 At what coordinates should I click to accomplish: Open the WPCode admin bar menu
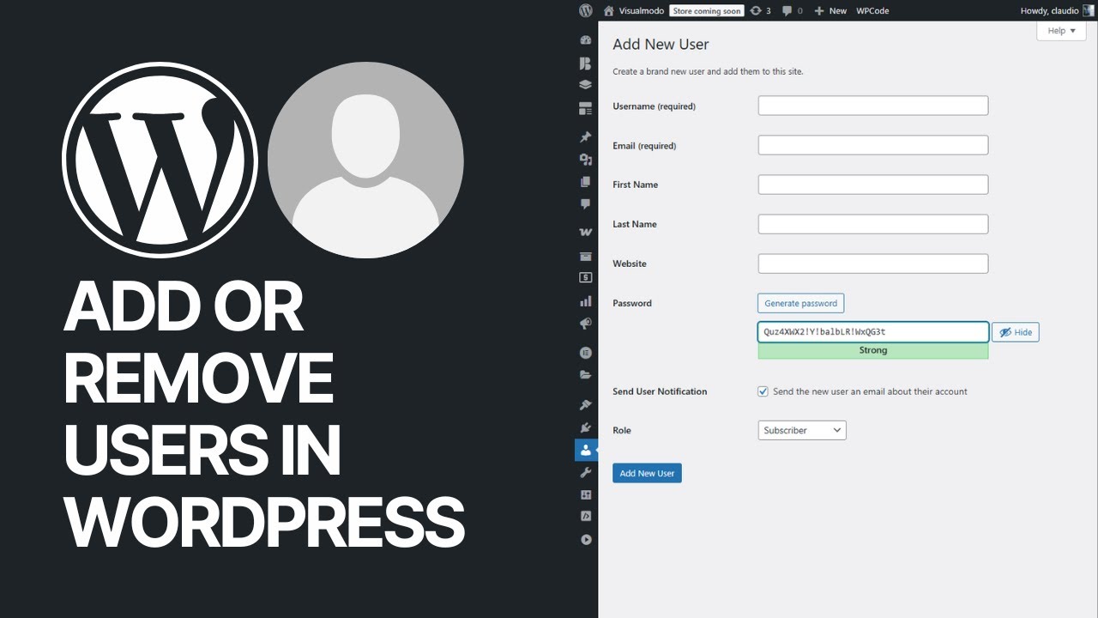pos(872,10)
